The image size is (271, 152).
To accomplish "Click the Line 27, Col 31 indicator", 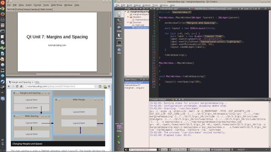I will click(x=252, y=8).
